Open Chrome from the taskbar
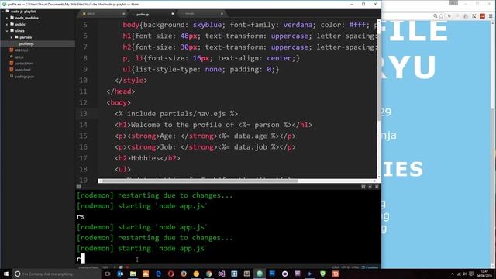Image resolution: width=496 pixels, height=279 pixels. point(208,274)
